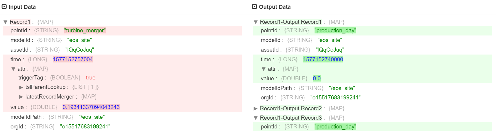Collapse the output attr map node
Image resolution: width=500 pixels, height=134 pixels.
(x=263, y=69)
